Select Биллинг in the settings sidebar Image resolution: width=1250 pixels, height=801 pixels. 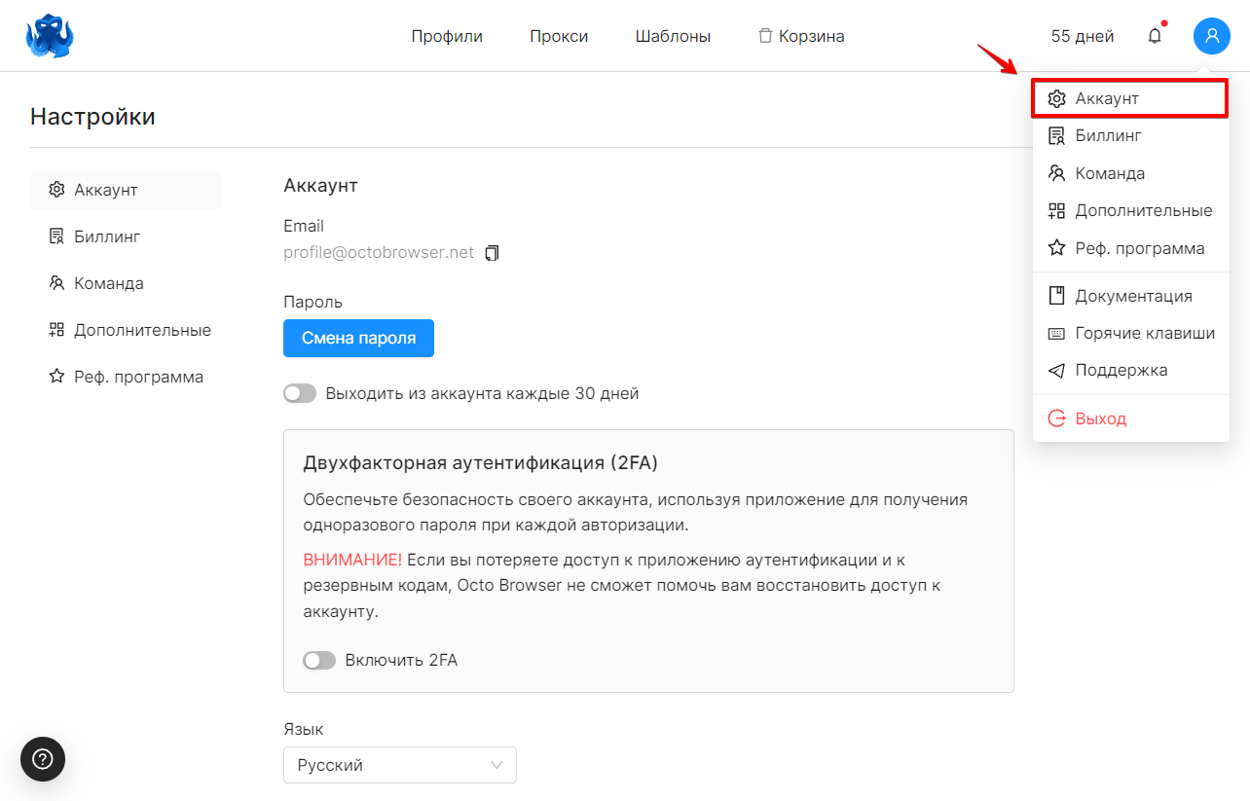pos(126,237)
